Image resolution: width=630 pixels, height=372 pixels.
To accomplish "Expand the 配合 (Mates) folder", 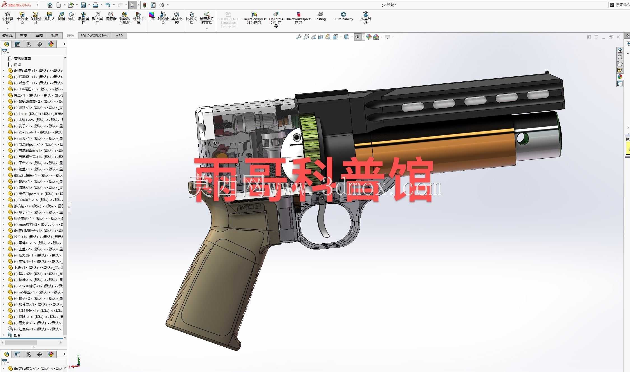I will tap(3, 335).
